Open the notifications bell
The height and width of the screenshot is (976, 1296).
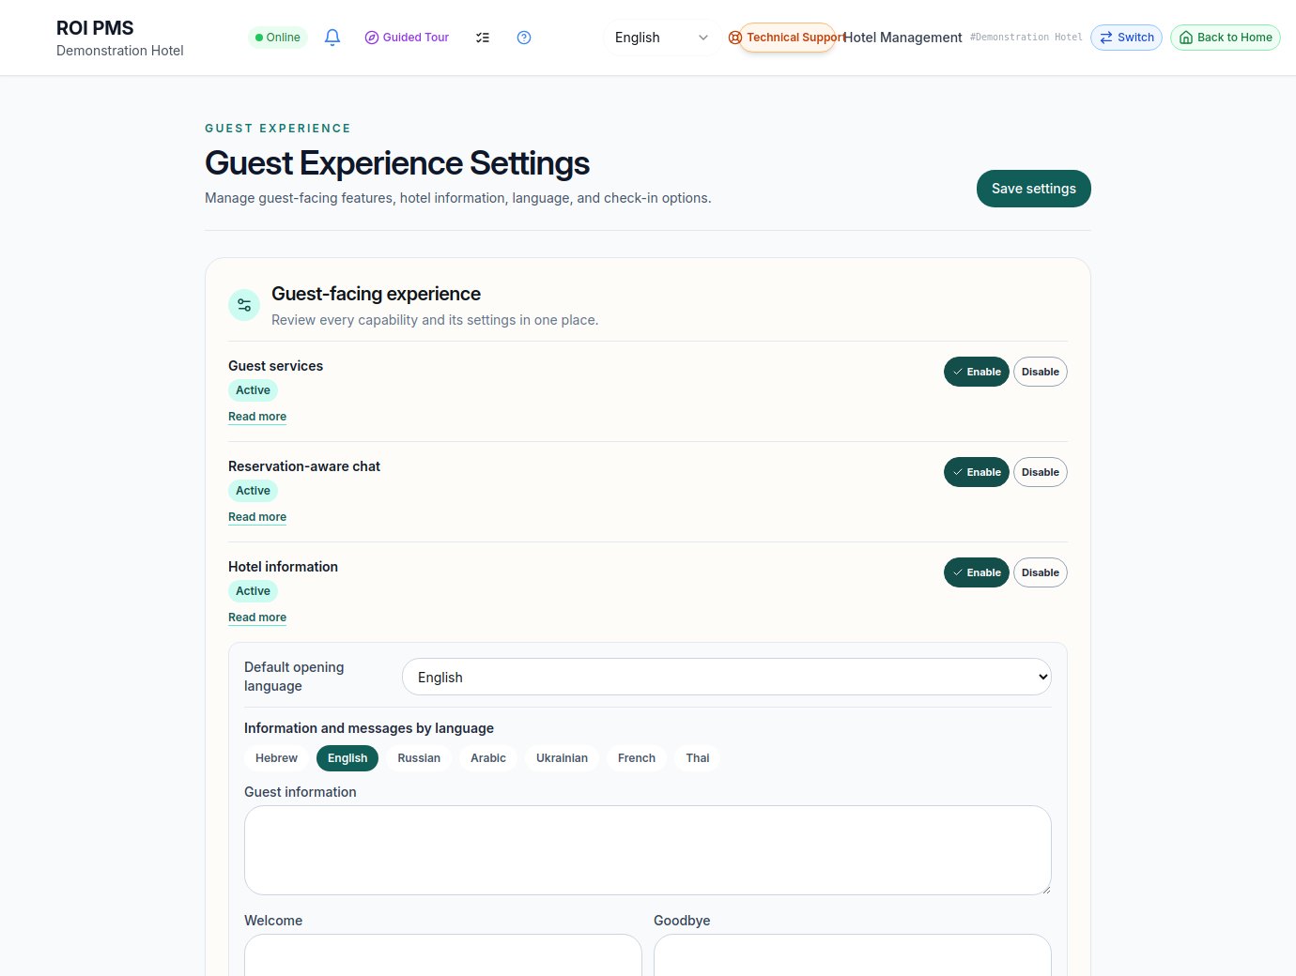[332, 38]
